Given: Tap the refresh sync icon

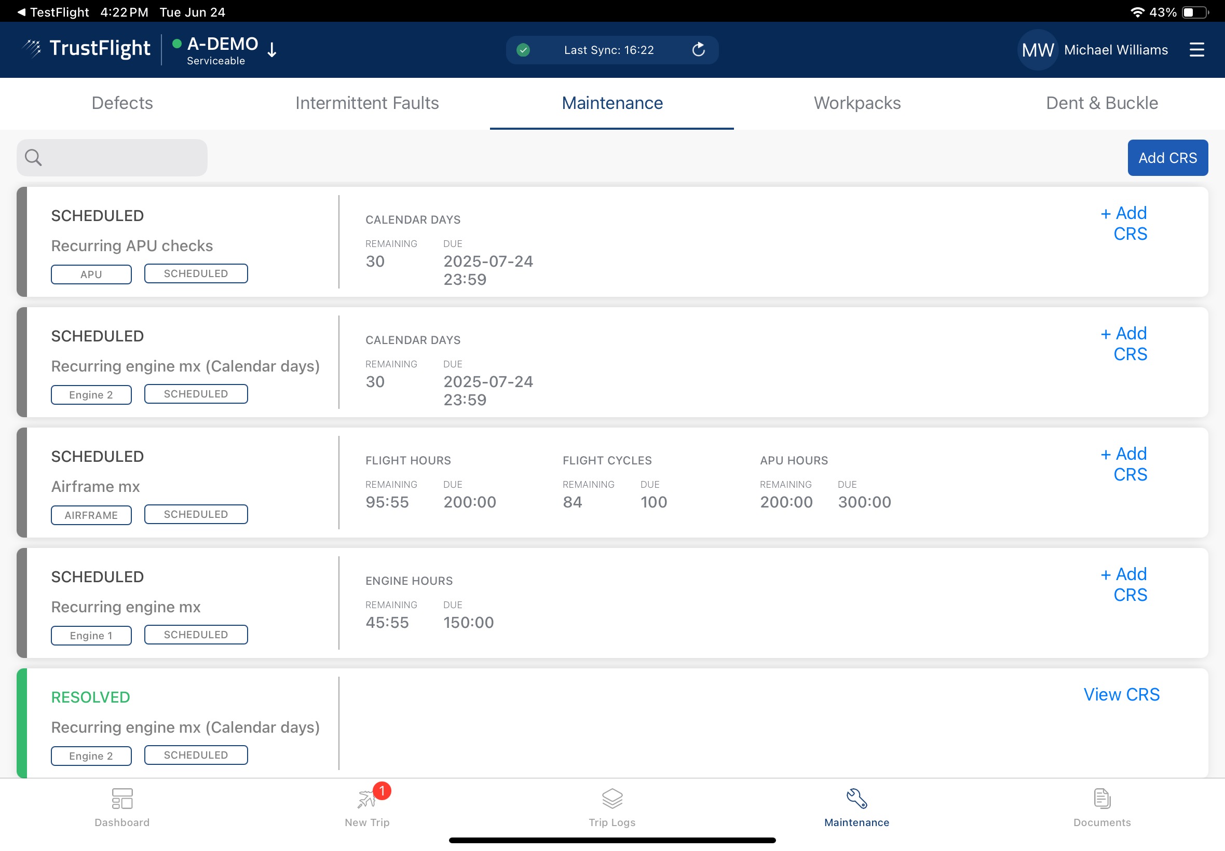Looking at the screenshot, I should pyautogui.click(x=698, y=50).
